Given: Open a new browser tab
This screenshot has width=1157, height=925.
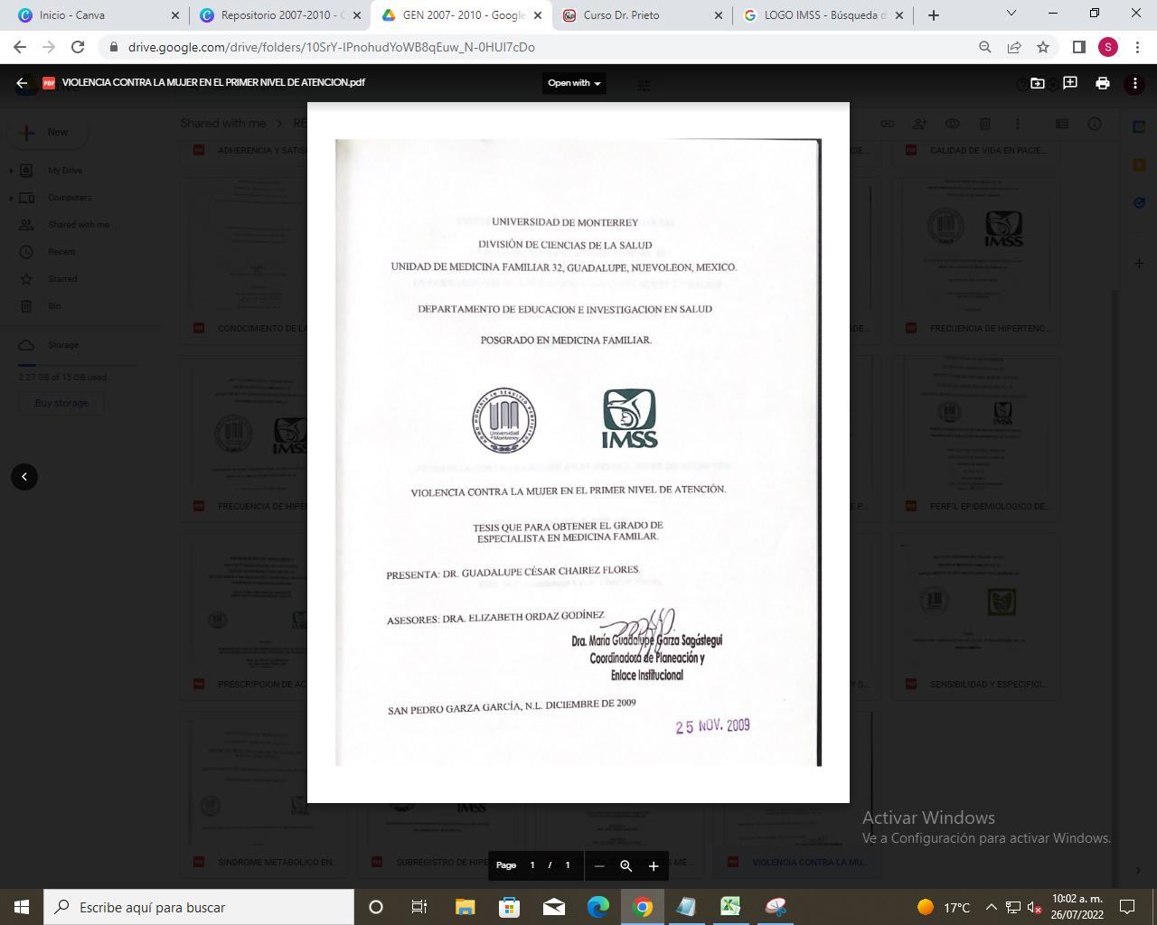Looking at the screenshot, I should (x=934, y=15).
